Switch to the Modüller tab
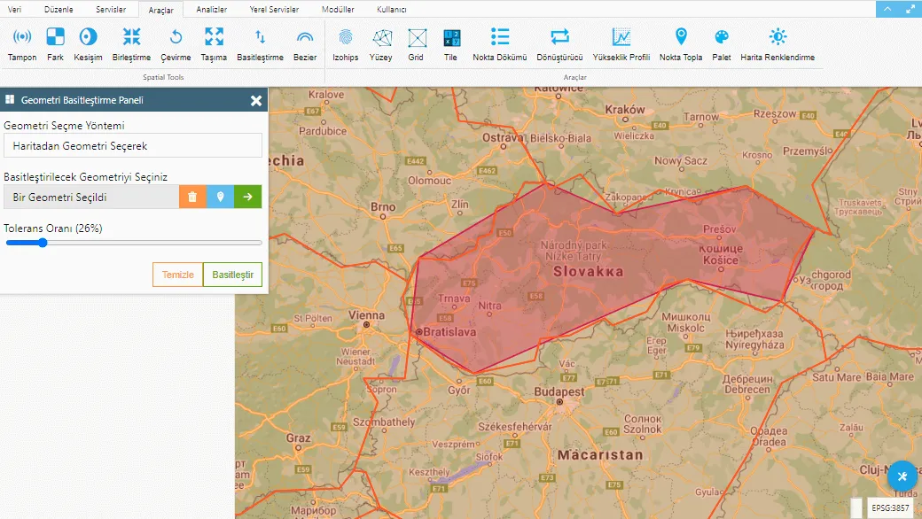922x519 pixels. [338, 10]
